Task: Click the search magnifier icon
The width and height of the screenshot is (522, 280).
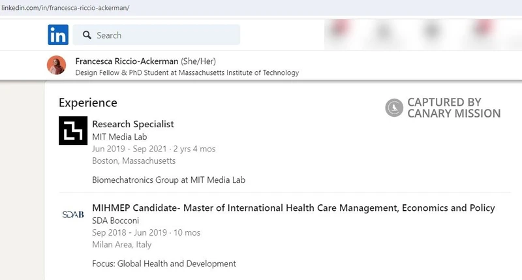Action: tap(87, 35)
